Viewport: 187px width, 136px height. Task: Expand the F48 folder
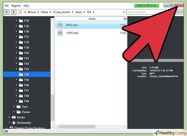click(x=16, y=96)
